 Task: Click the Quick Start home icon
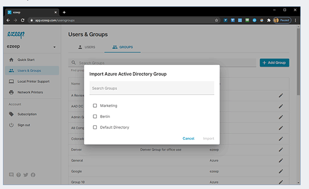(x=11, y=60)
